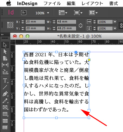123x132 pixels.
Task: Click the reference point locator grid
Action: 10,25
